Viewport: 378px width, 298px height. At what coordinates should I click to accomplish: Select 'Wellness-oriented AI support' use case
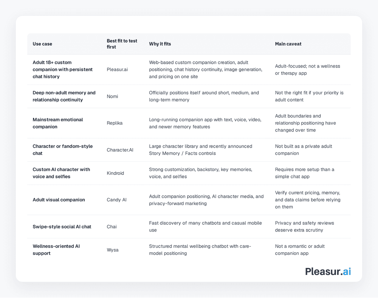tap(56, 250)
